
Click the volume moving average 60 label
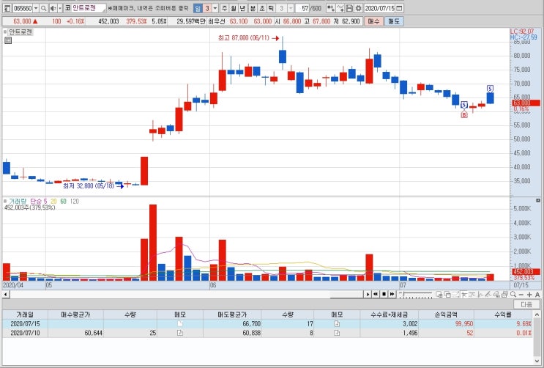pos(63,201)
